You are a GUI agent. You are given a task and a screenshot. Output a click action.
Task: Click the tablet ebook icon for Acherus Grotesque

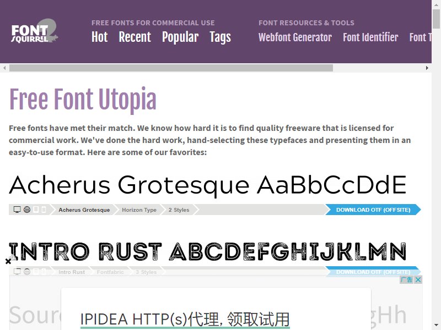pyautogui.click(x=36, y=210)
